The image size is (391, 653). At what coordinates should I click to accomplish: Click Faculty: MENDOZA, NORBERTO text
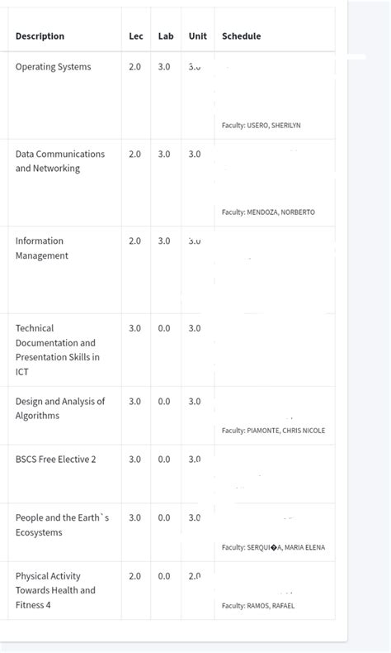268,212
